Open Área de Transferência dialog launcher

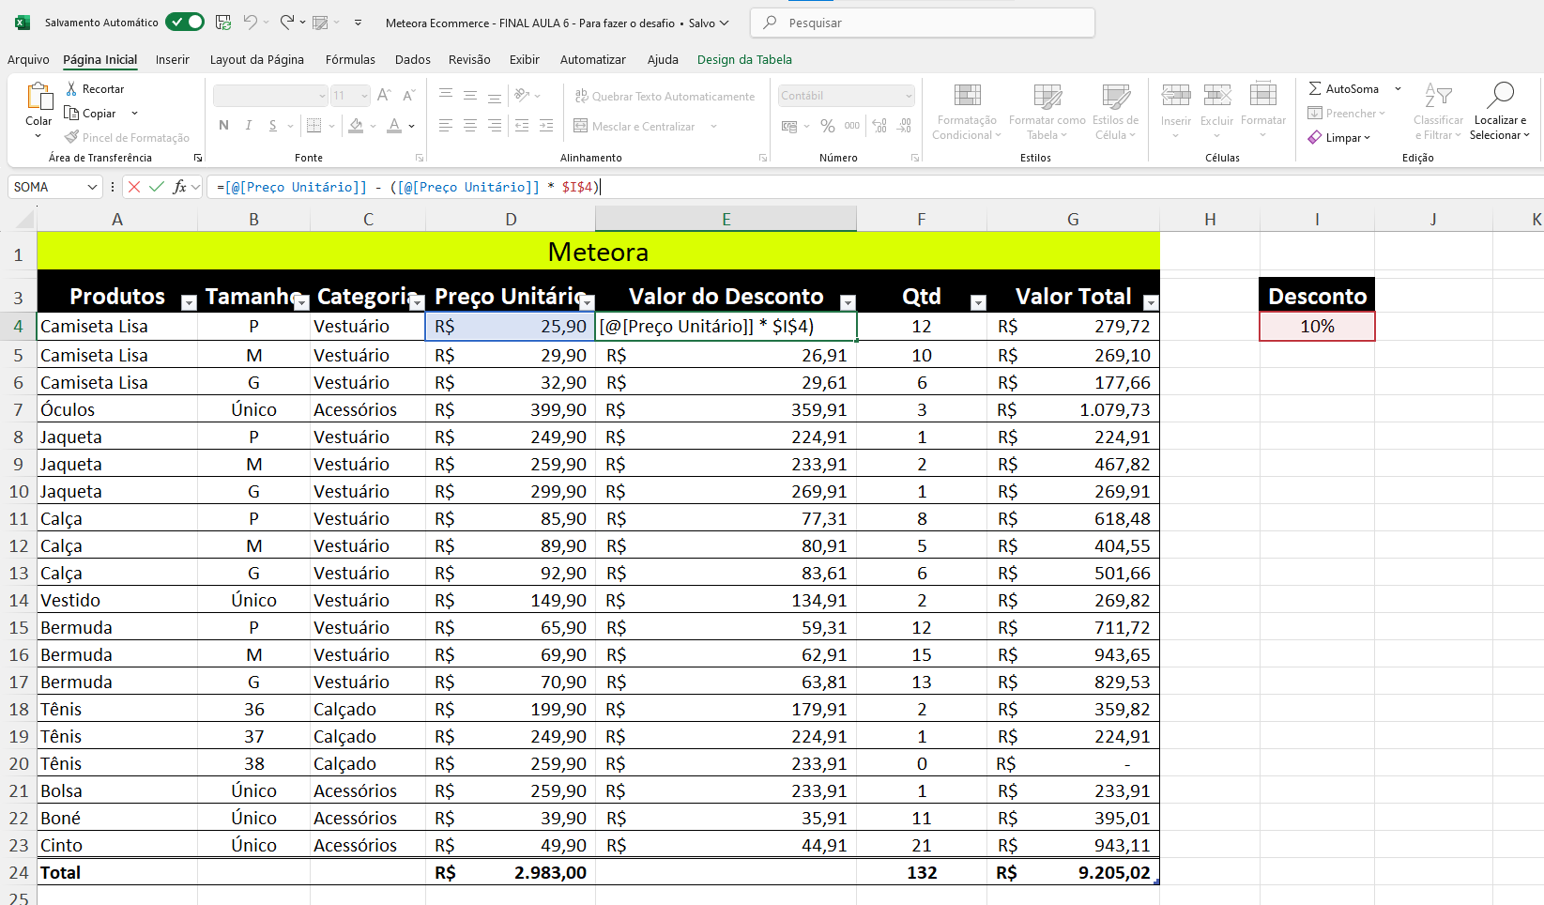point(198,158)
